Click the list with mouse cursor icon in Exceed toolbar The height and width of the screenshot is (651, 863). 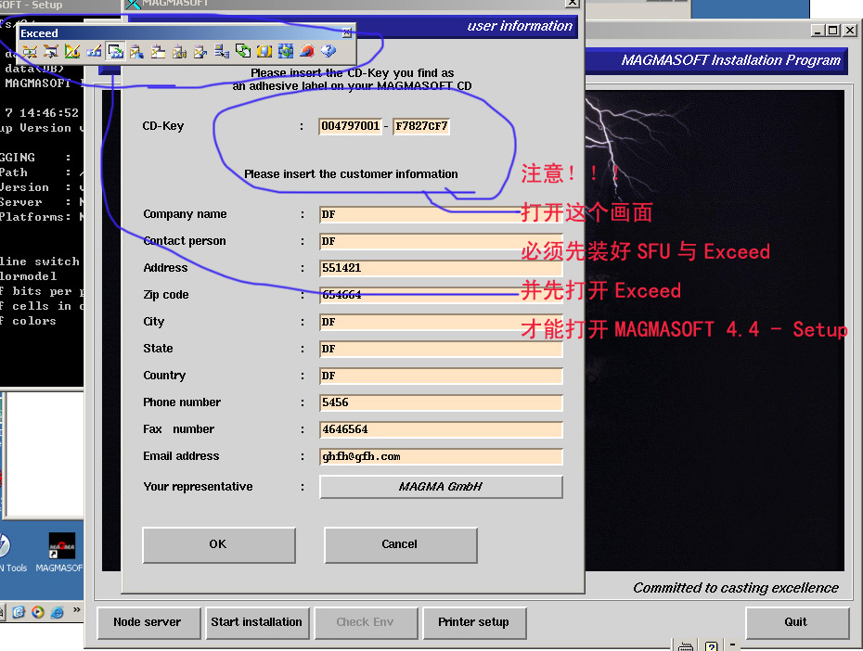coord(222,51)
